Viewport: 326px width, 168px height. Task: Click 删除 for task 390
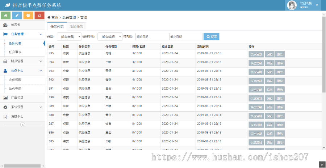[280, 98]
